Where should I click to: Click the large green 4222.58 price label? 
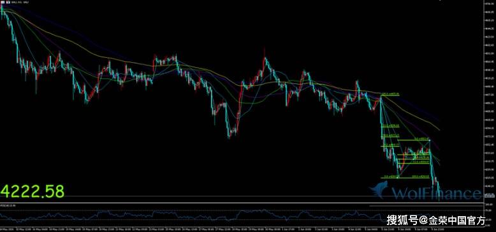pos(33,191)
